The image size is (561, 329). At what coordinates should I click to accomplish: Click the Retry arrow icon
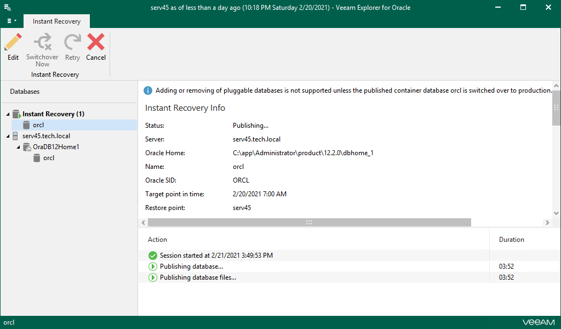point(72,42)
